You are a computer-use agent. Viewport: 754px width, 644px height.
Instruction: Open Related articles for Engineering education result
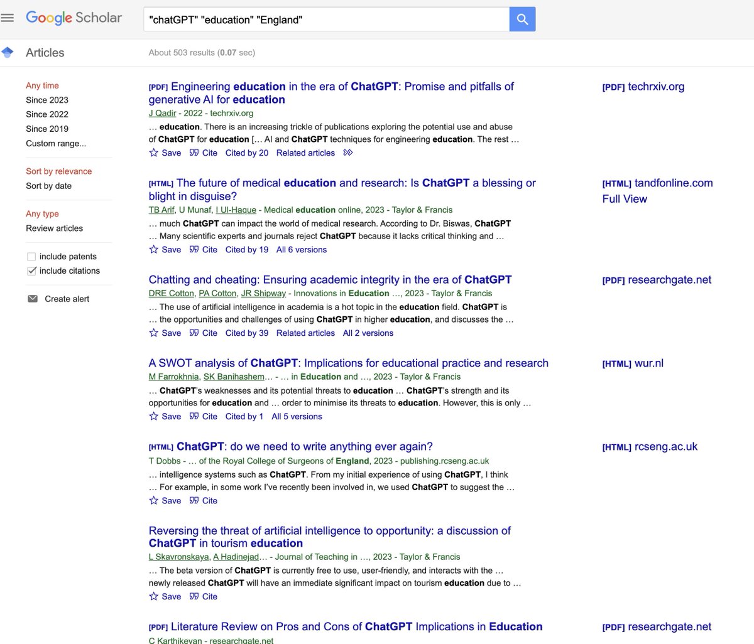(x=305, y=153)
